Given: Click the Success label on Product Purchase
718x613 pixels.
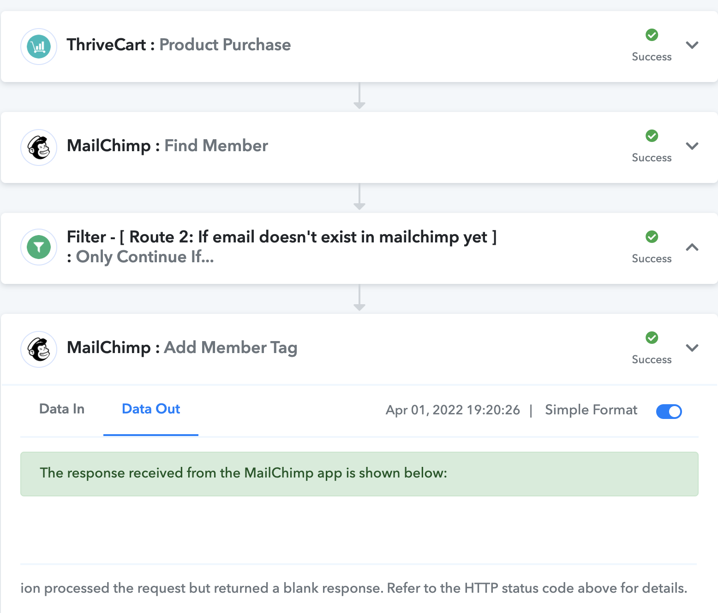Looking at the screenshot, I should tap(652, 57).
